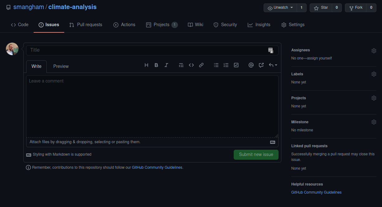
Task: Submit the new issue
Action: pos(256,155)
